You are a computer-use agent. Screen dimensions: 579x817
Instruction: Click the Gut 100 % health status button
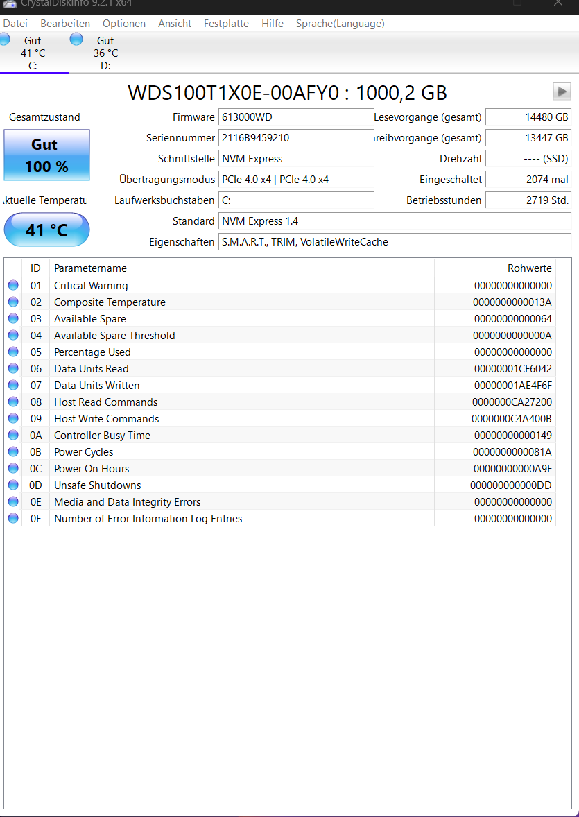point(47,155)
